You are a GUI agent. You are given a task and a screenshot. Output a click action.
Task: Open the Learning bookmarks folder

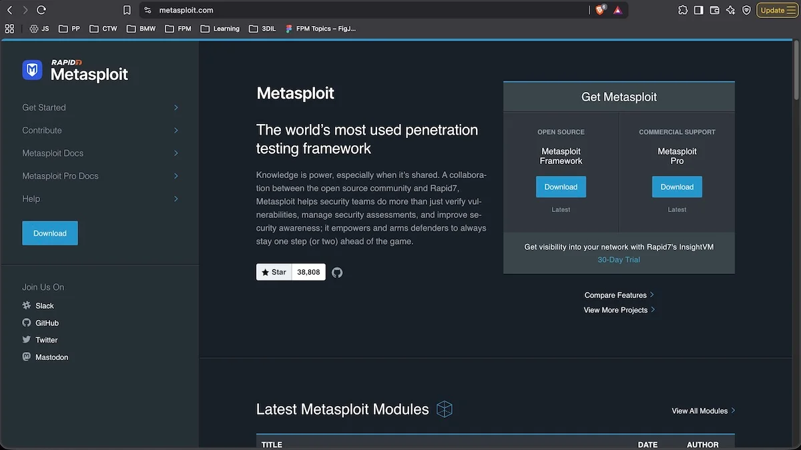[x=220, y=29]
